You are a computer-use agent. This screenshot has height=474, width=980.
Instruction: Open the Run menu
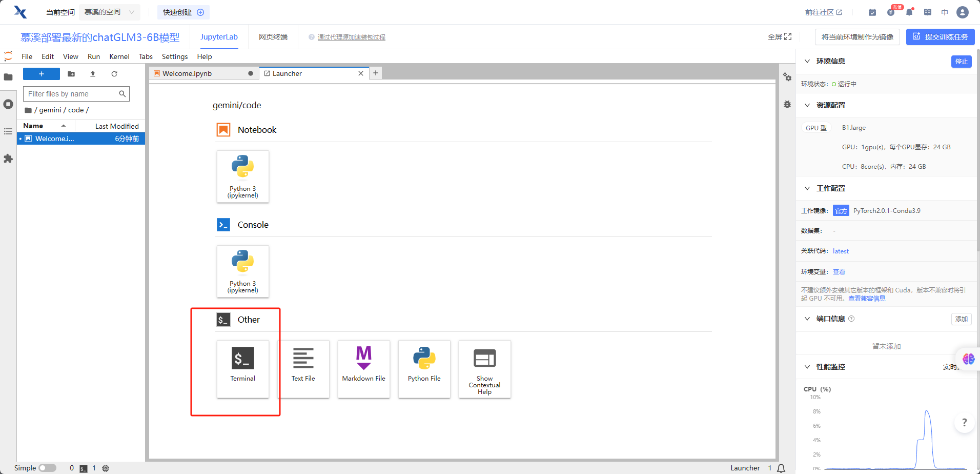click(x=94, y=56)
